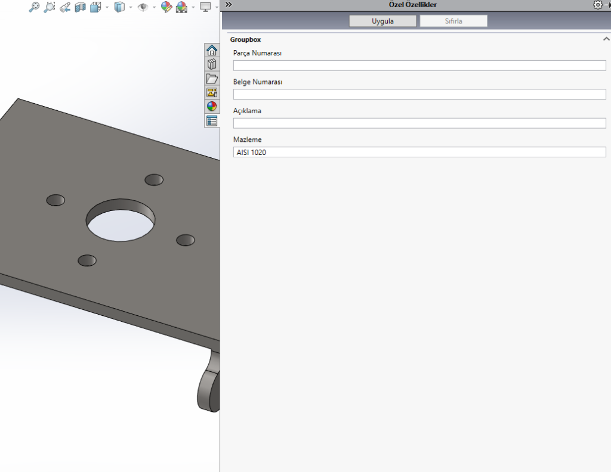Click the Previous View icon

(65, 7)
